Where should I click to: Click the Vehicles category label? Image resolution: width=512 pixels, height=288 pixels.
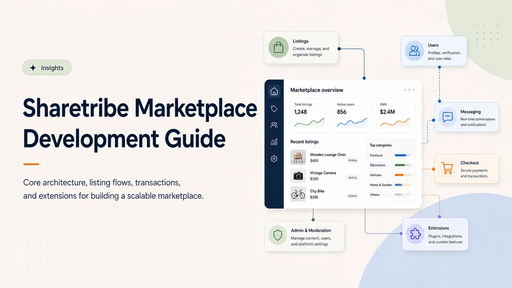(x=375, y=175)
